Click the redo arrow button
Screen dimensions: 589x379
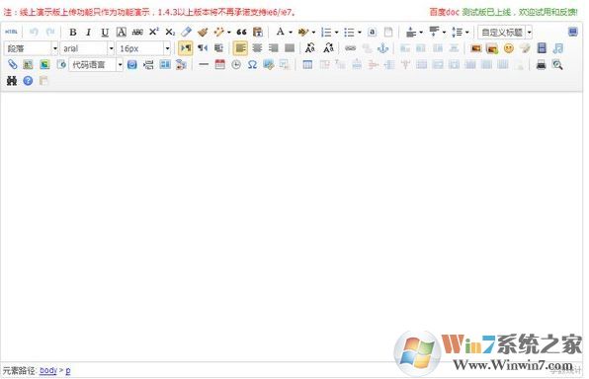tap(50, 33)
